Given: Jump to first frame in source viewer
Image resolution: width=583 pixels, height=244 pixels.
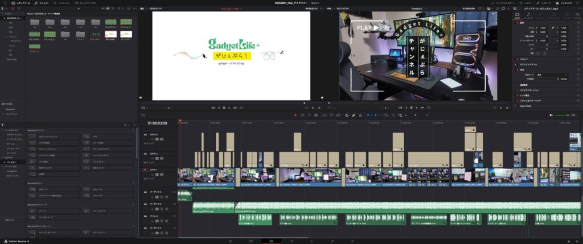Looking at the screenshot, I should 213,107.
